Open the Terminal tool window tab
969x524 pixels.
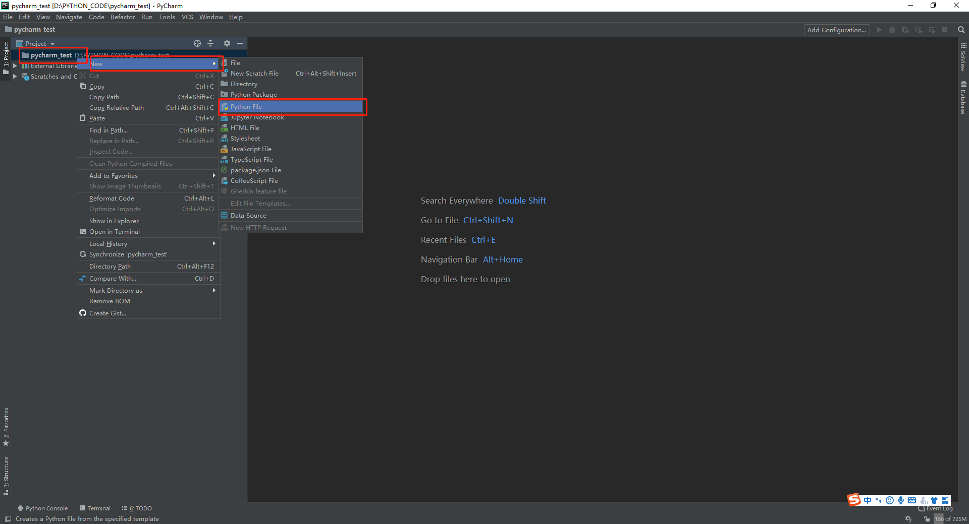(x=95, y=508)
